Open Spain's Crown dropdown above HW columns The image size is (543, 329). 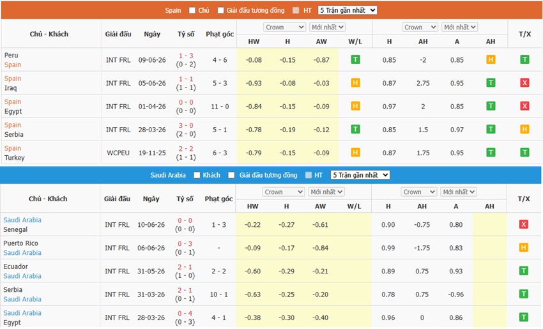(x=285, y=27)
